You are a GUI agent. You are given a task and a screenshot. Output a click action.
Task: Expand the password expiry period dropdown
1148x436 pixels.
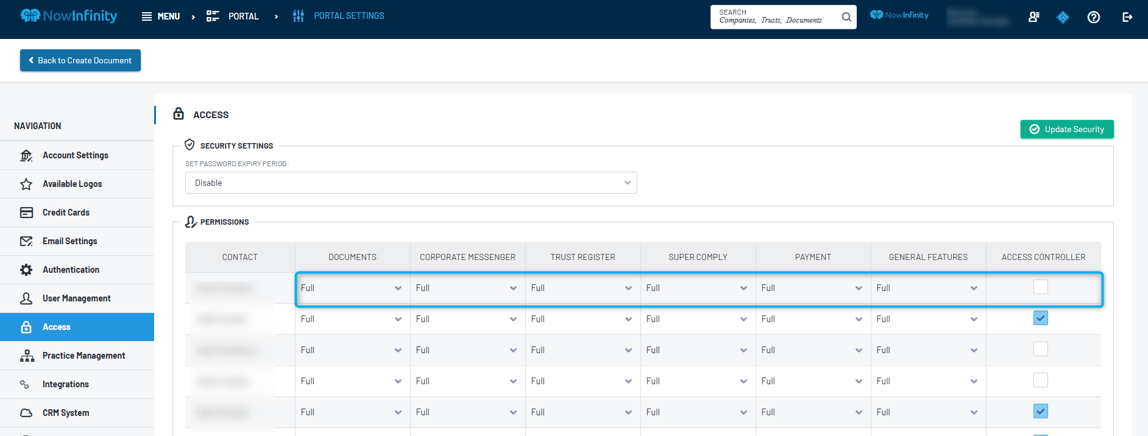[411, 183]
